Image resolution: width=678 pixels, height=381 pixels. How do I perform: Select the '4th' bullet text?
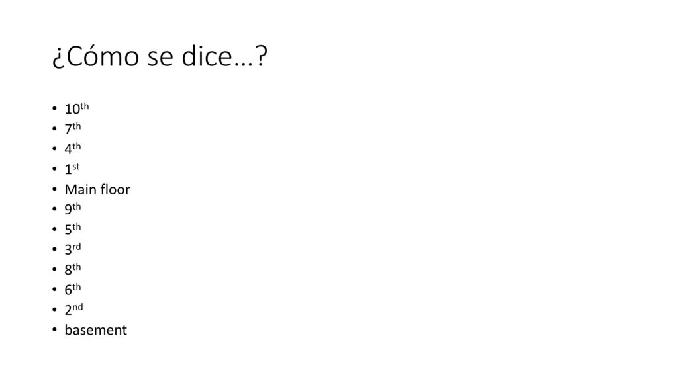pyautogui.click(x=73, y=148)
